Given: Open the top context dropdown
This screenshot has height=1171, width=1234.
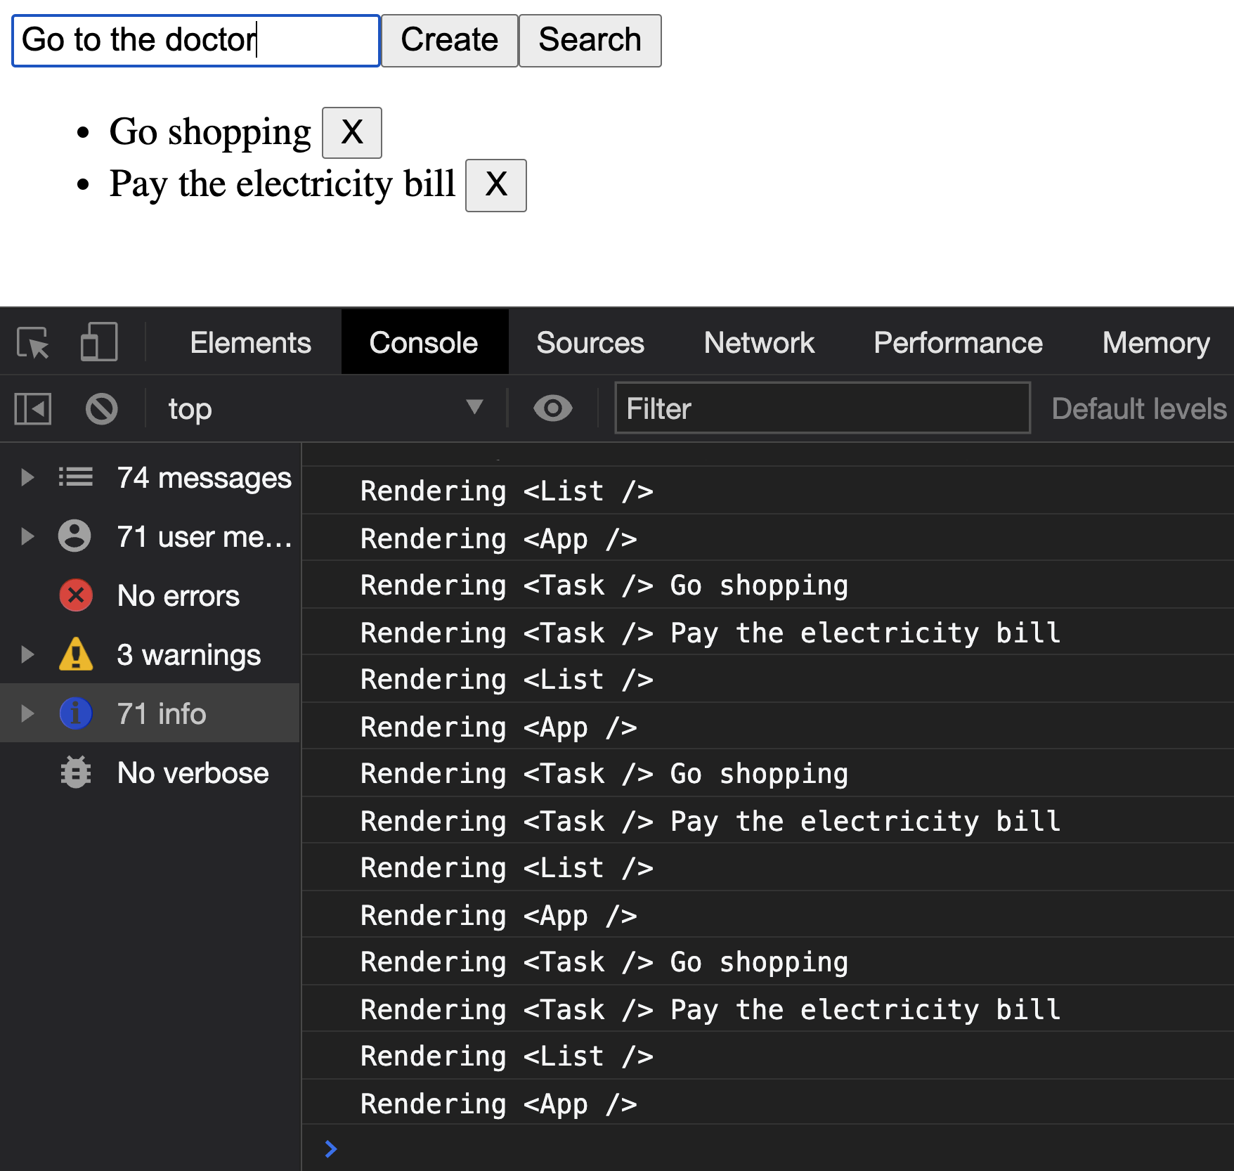Looking at the screenshot, I should pyautogui.click(x=323, y=408).
